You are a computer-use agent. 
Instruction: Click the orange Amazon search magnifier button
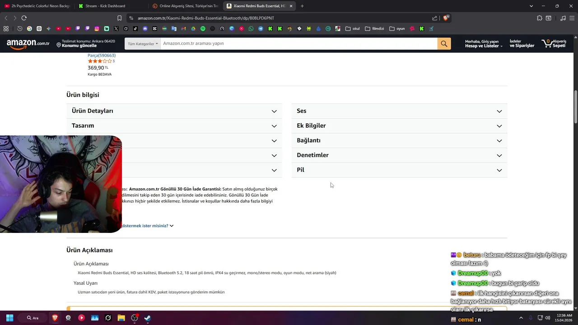(444, 43)
